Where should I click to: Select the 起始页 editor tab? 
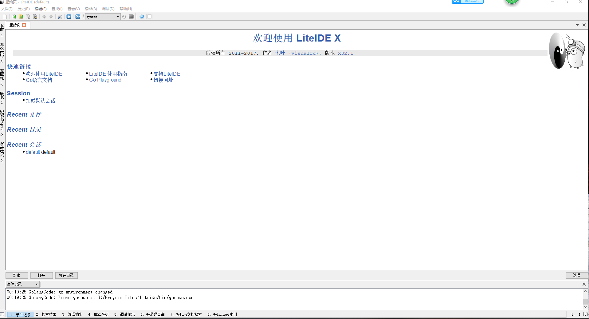click(15, 25)
